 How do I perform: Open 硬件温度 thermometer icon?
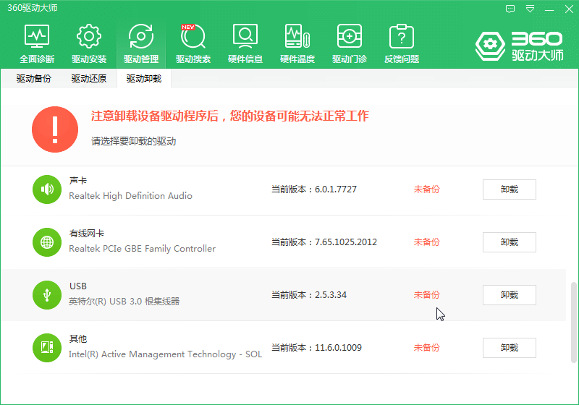(297, 43)
